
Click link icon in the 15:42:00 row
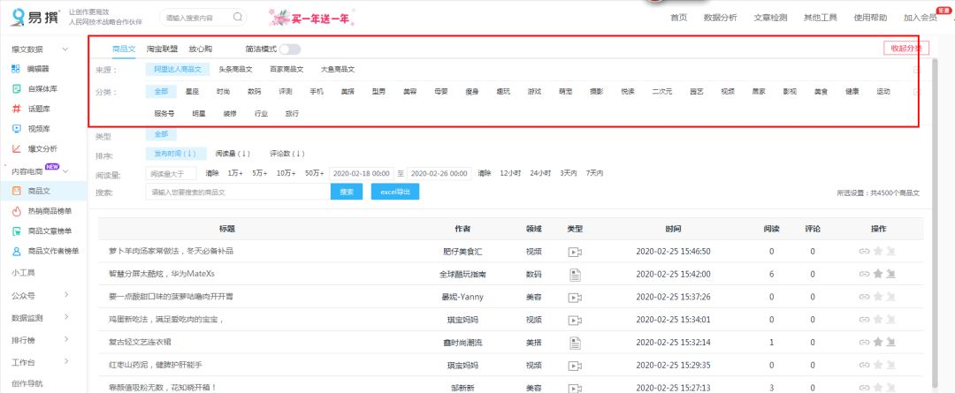point(864,274)
